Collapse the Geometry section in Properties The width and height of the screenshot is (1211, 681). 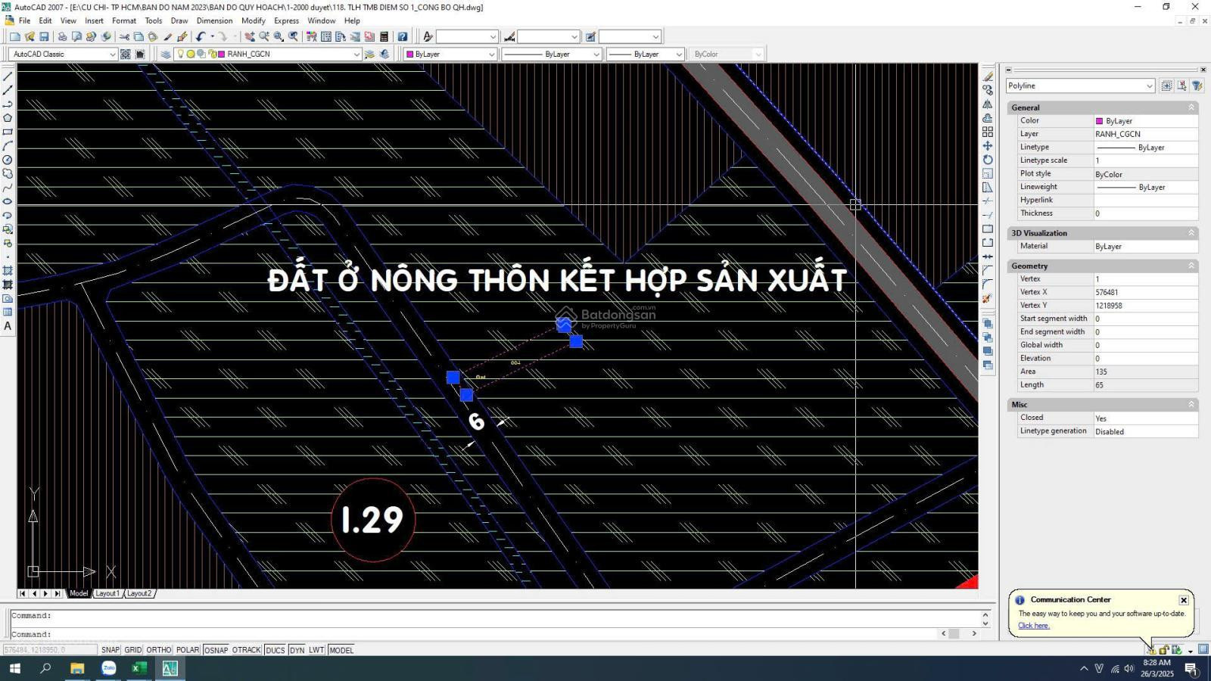[1191, 266]
